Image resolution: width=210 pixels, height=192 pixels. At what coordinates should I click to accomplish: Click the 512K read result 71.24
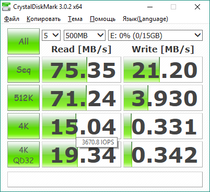tap(81, 98)
